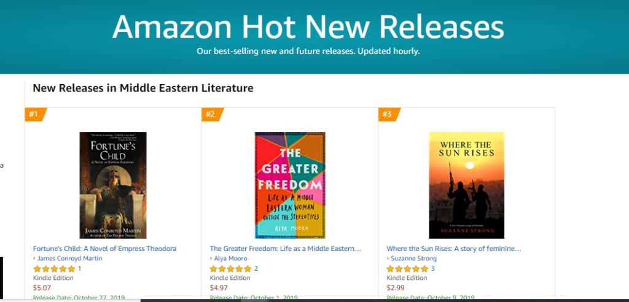The image size is (629, 302).
Task: Click The Greater Freedom title link
Action: (x=285, y=249)
